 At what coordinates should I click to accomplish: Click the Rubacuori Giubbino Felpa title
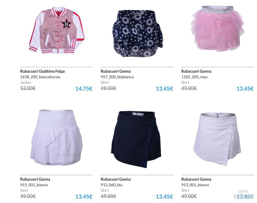point(42,71)
